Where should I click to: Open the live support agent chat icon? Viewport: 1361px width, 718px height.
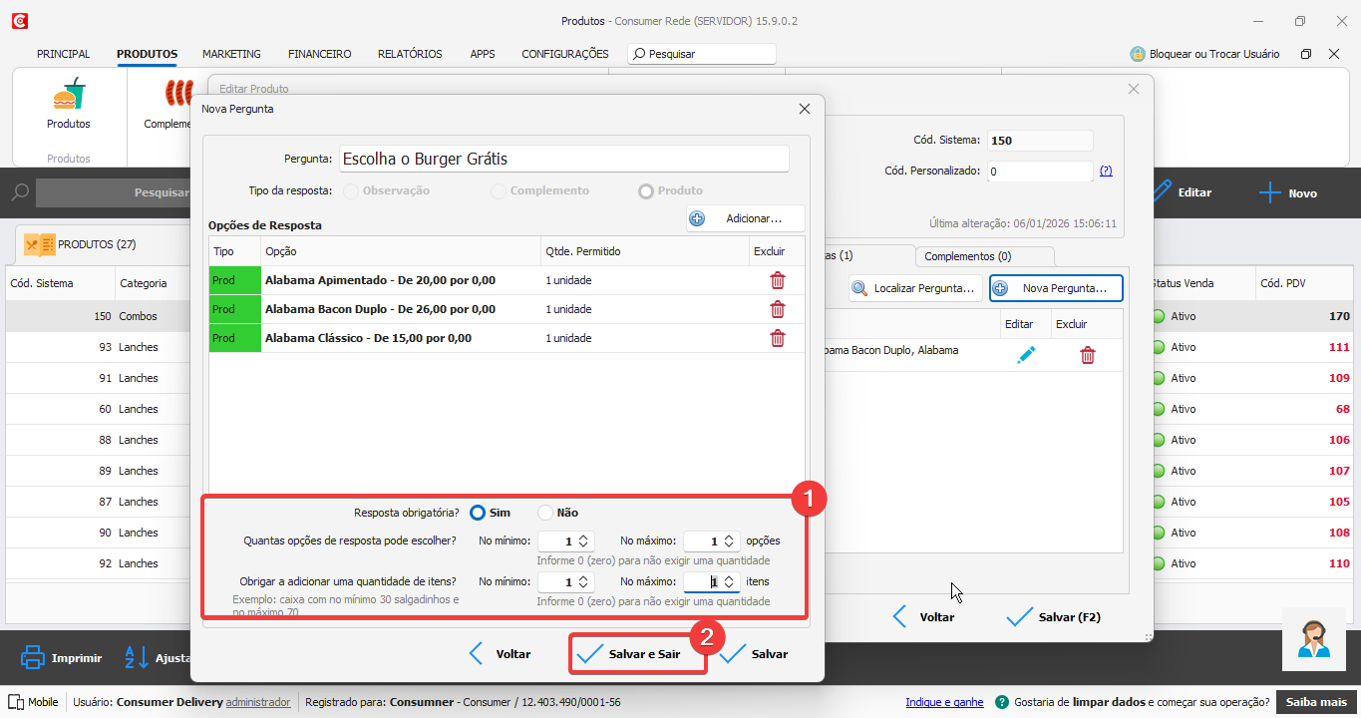pyautogui.click(x=1313, y=639)
